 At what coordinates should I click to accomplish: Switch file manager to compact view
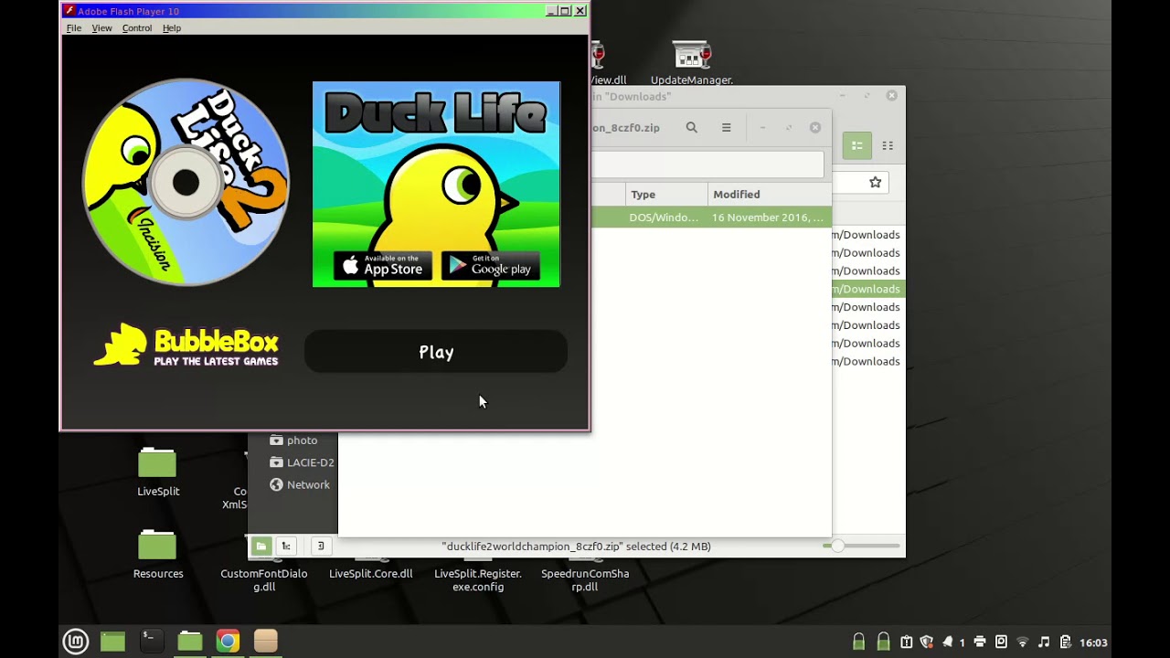[888, 145]
